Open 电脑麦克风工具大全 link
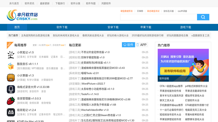The width and height of the screenshot is (218, 122). point(196,110)
